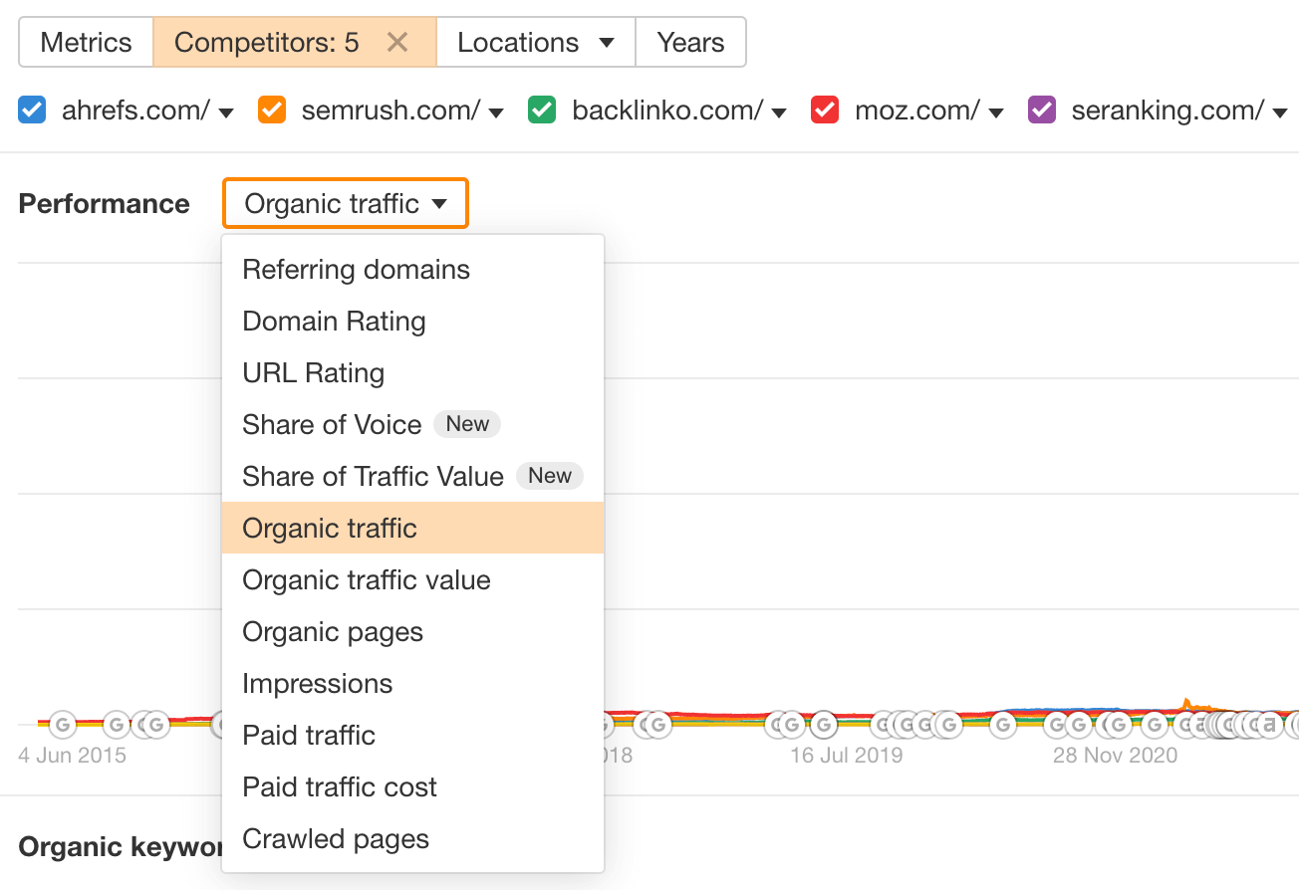The width and height of the screenshot is (1299, 890).
Task: Expand the backlinko.com/ dropdown arrow
Action: 779,112
